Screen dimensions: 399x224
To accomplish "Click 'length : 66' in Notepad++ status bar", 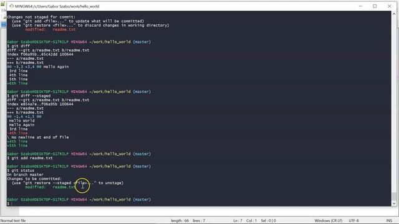I will pos(180,221).
